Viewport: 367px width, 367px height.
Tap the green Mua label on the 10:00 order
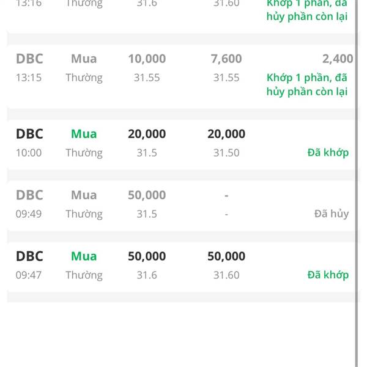tap(84, 134)
